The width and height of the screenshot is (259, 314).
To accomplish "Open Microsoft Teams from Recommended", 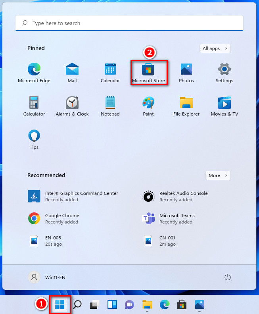I will [168, 218].
